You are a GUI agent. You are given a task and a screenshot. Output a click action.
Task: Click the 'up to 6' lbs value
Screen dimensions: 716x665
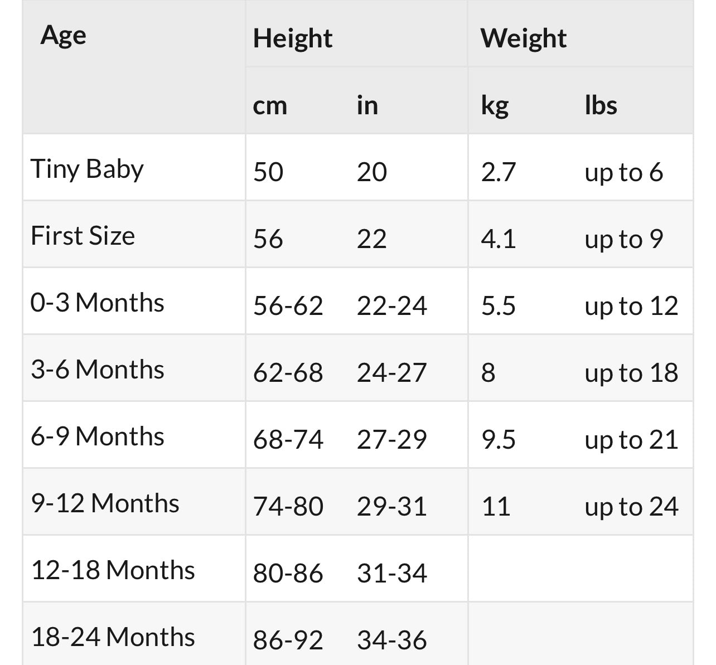[623, 172]
